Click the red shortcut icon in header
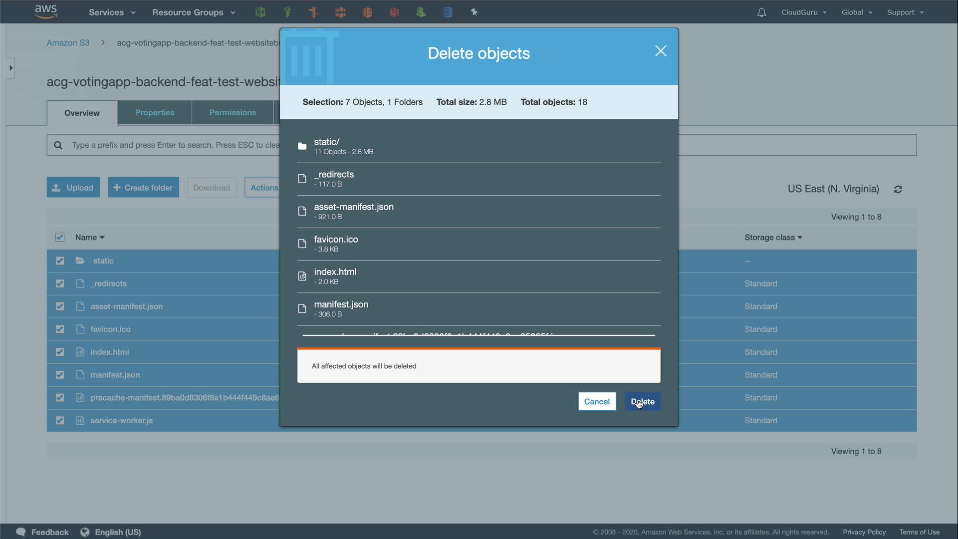 pyautogui.click(x=394, y=12)
